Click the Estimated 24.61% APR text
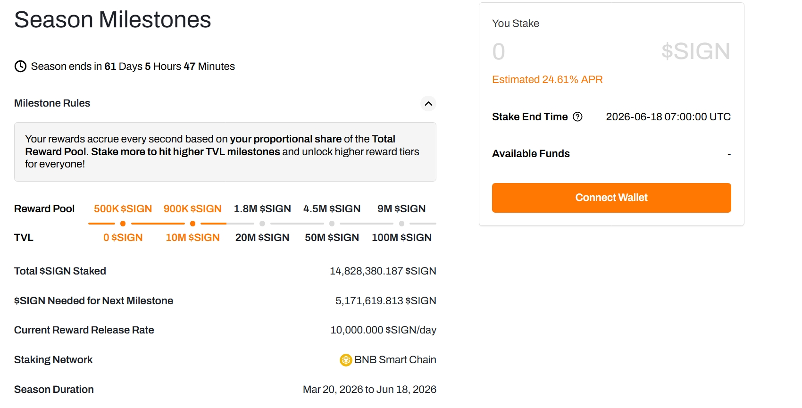This screenshot has width=802, height=408. [x=547, y=80]
